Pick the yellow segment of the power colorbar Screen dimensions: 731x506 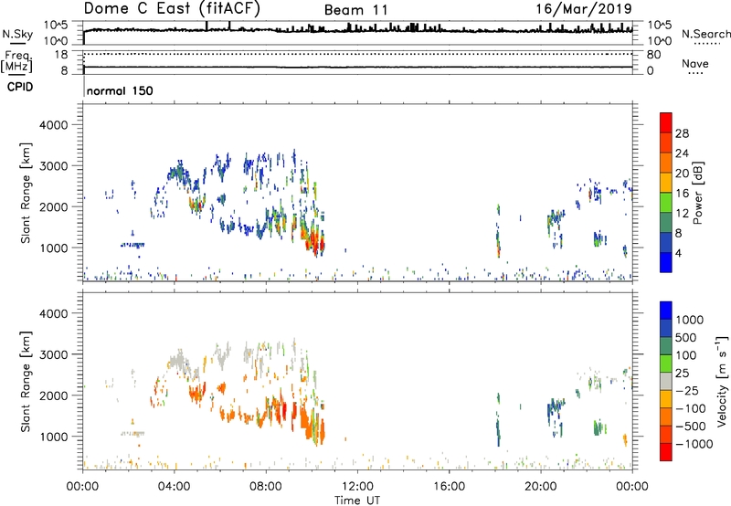tap(666, 182)
